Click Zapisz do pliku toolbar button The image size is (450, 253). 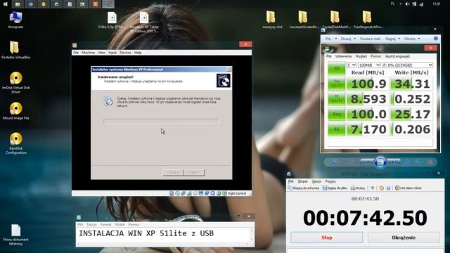[335, 188]
